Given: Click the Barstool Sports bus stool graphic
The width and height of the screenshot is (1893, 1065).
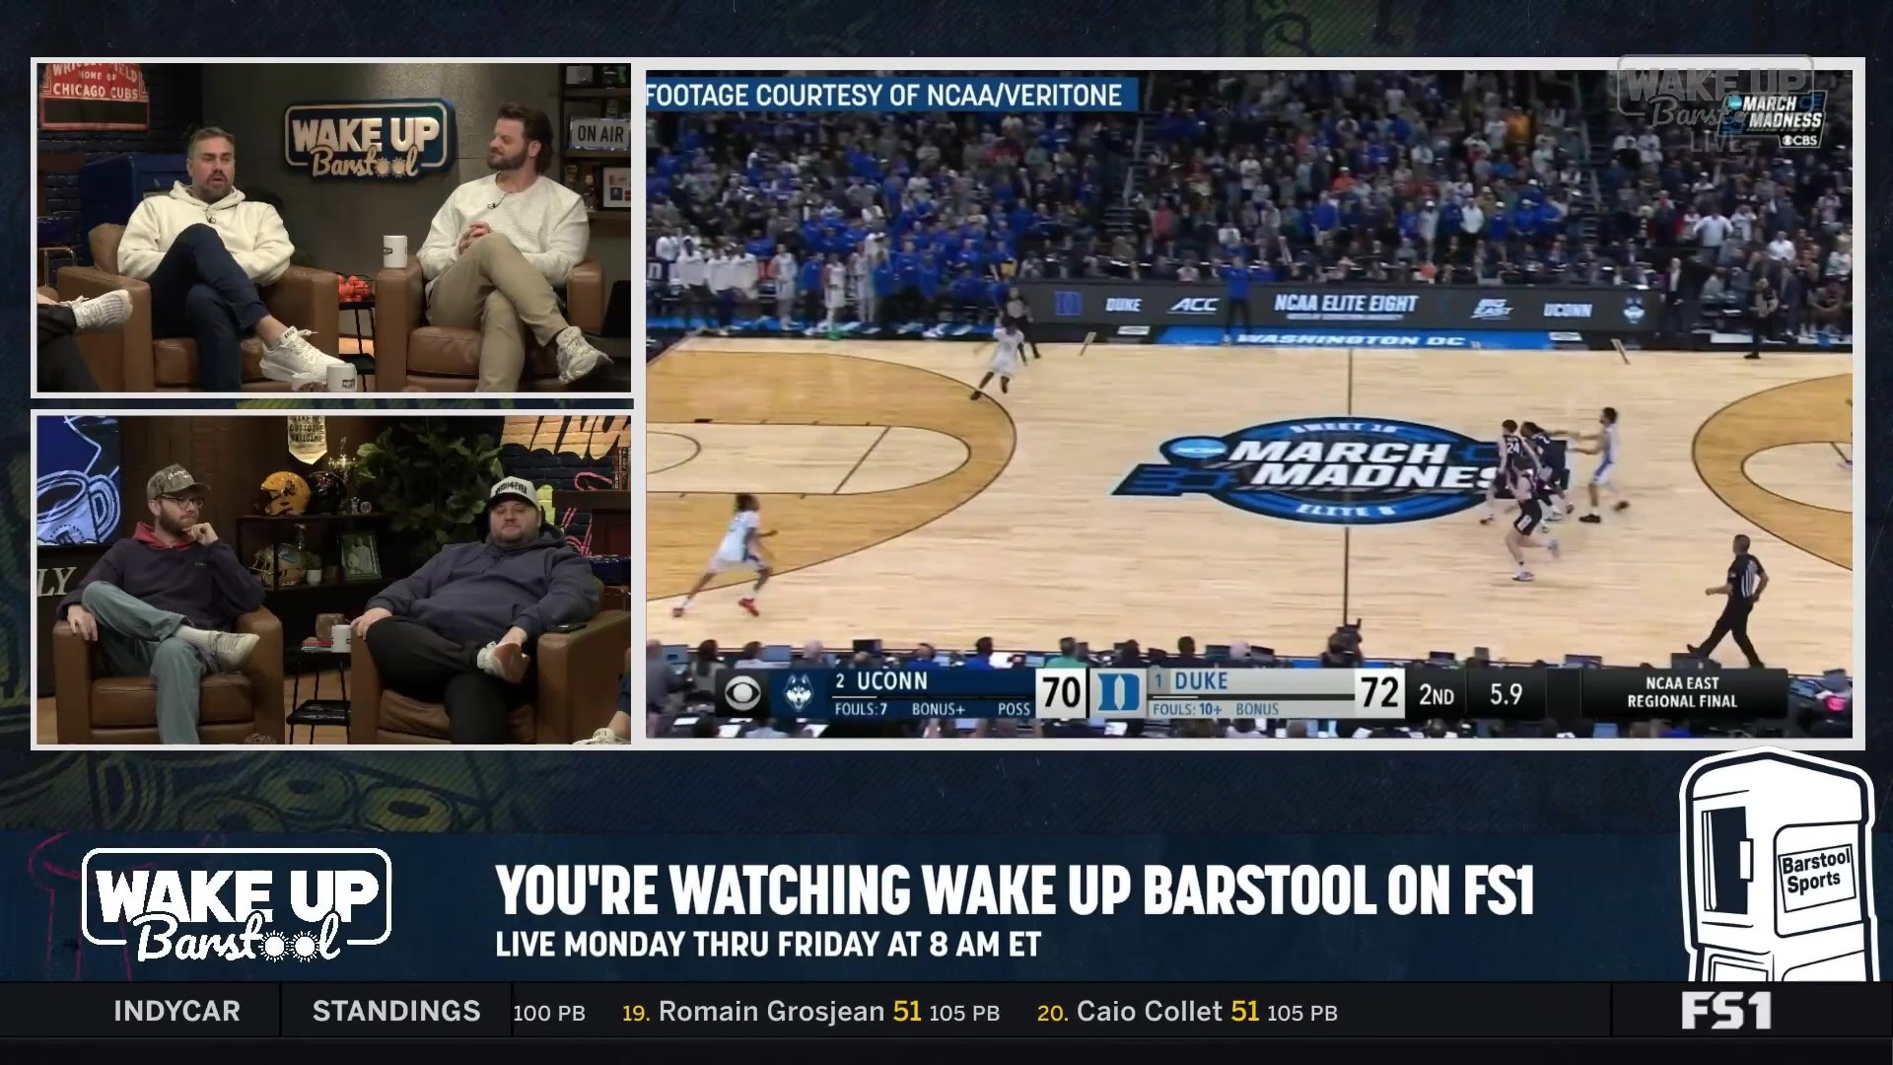Looking at the screenshot, I should [1778, 868].
